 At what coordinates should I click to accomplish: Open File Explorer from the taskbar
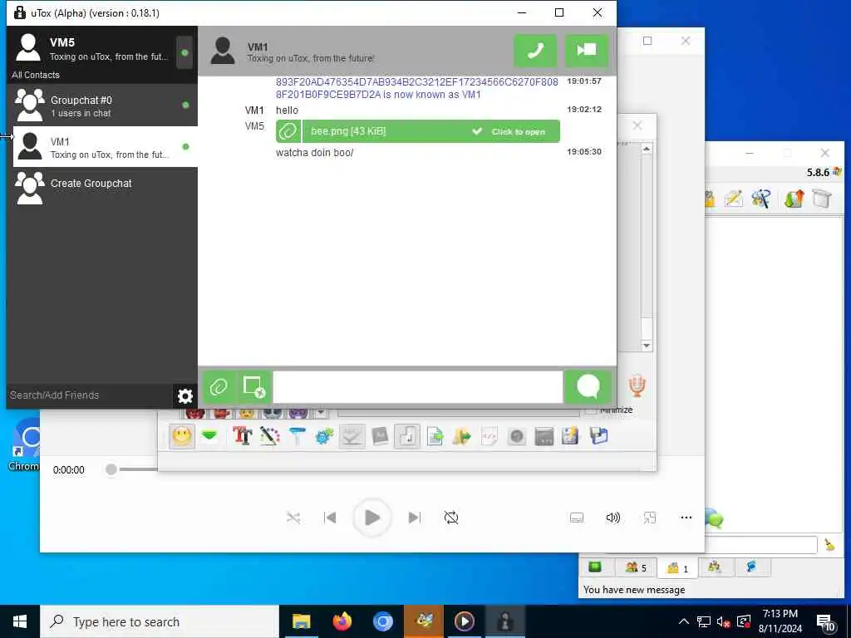click(301, 621)
